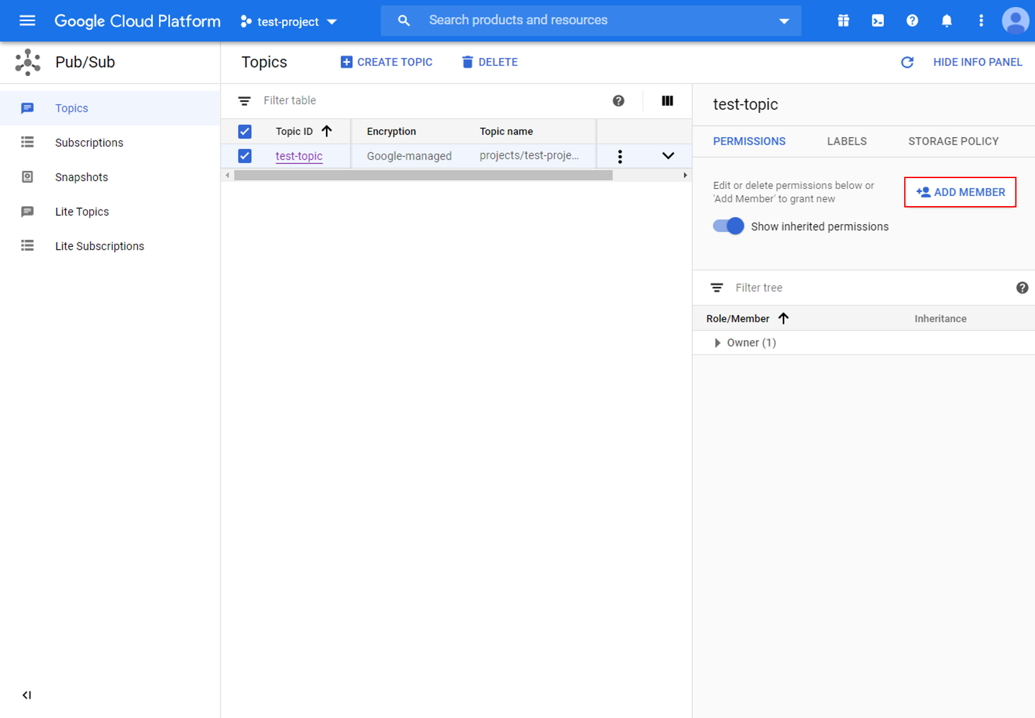Open the user account avatar
Screen dimensions: 1035x718
(x=1015, y=20)
